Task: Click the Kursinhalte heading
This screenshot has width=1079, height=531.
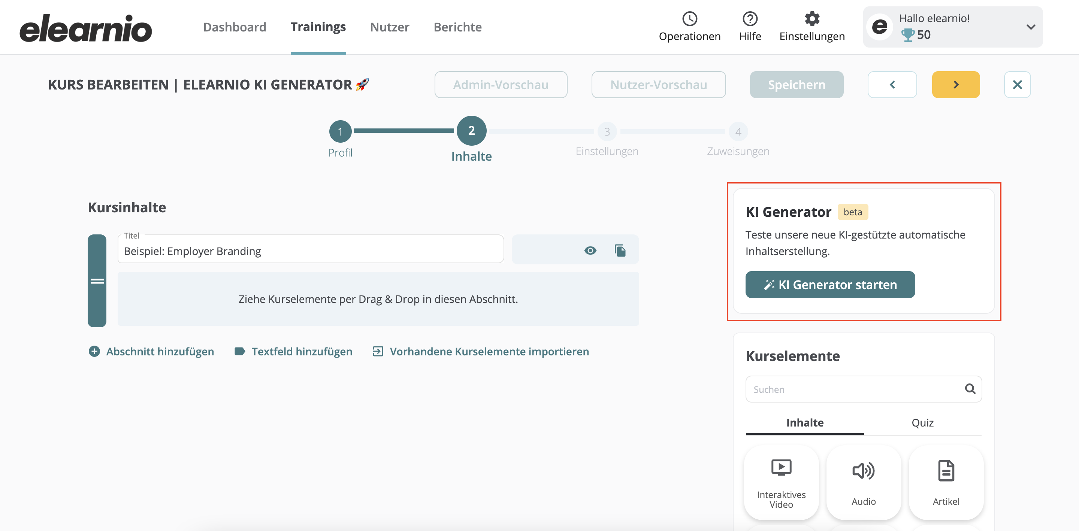Action: 127,208
